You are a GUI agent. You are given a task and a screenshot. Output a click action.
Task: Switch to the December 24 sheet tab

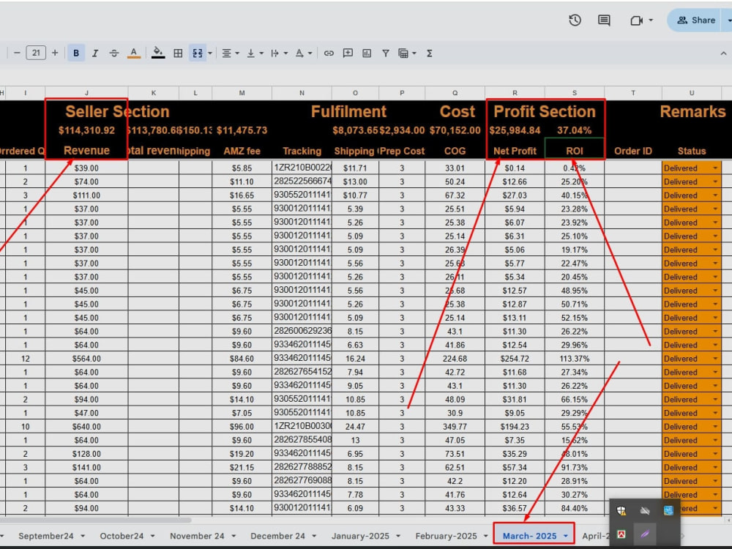(x=277, y=536)
